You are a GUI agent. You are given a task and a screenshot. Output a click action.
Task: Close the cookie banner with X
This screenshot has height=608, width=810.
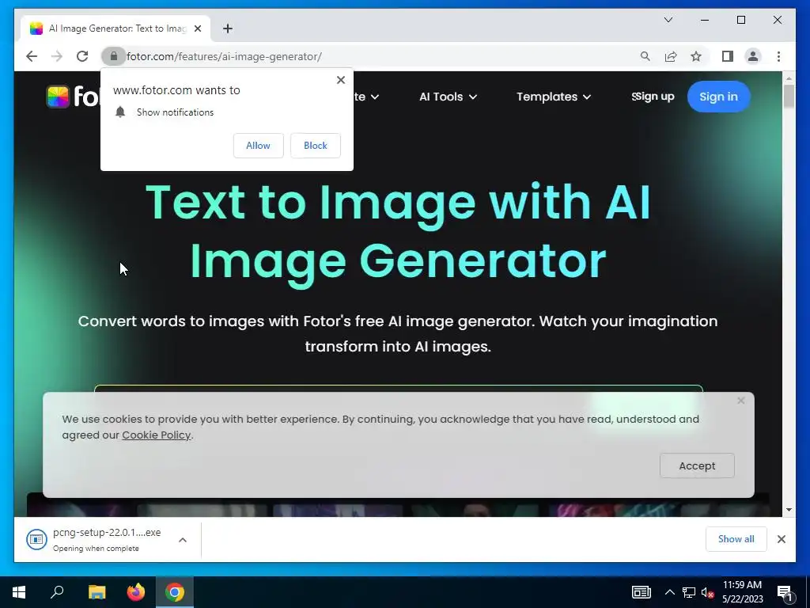740,401
